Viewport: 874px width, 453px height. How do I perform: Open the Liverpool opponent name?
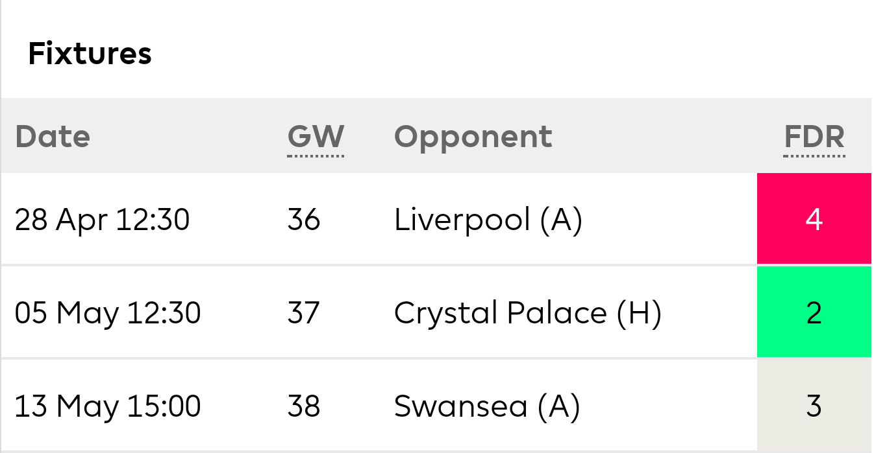pos(462,220)
